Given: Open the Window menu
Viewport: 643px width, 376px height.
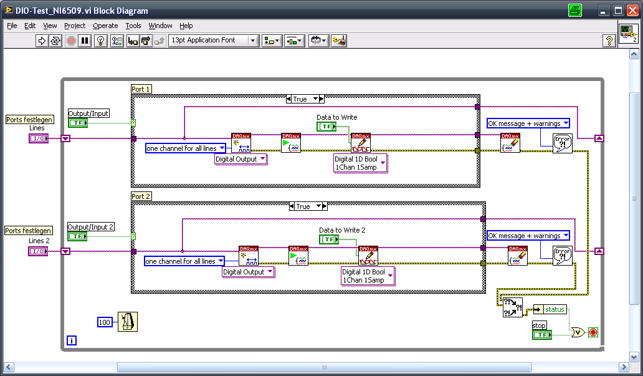Looking at the screenshot, I should pos(160,26).
